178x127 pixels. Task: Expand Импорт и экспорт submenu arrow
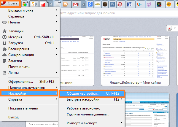[121, 123]
